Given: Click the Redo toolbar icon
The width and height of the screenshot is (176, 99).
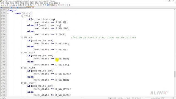Looking at the screenshot, I should 26,5.
